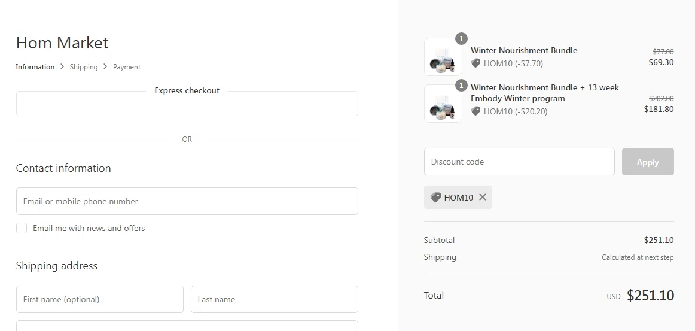Click the chevron between Shipping and Payment
The image size is (695, 331).
click(x=105, y=66)
